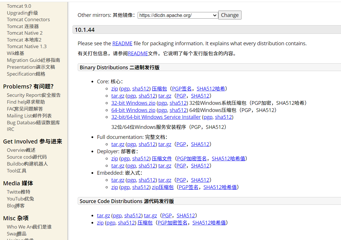Open Deployer tar.gz download link
341x240 pixels.
(118, 166)
